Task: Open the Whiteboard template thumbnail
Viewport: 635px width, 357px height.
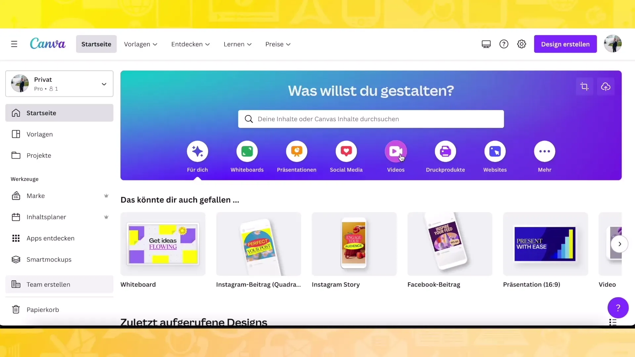Action: 163,244
